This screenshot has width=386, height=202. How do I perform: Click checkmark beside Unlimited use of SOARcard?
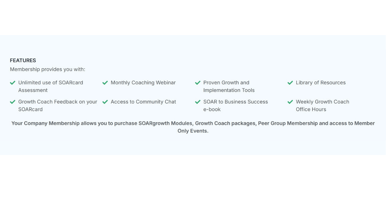(x=13, y=83)
